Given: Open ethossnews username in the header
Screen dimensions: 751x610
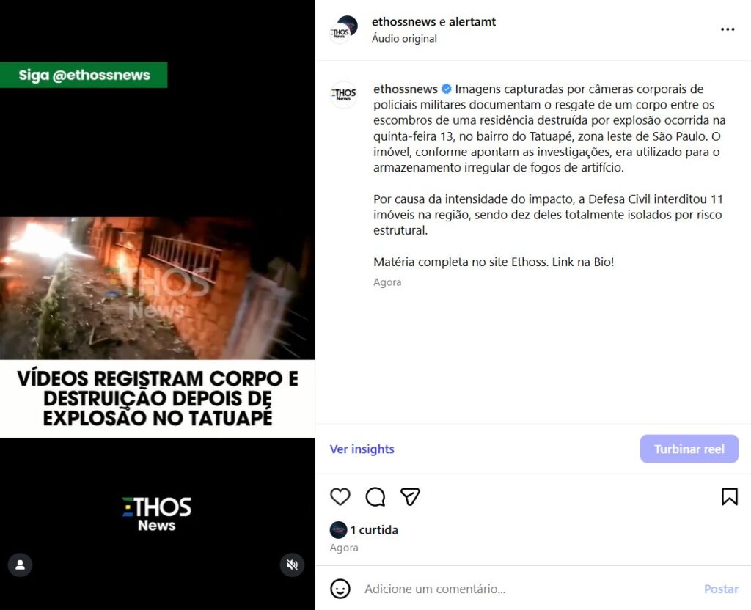Looking at the screenshot, I should [x=404, y=21].
